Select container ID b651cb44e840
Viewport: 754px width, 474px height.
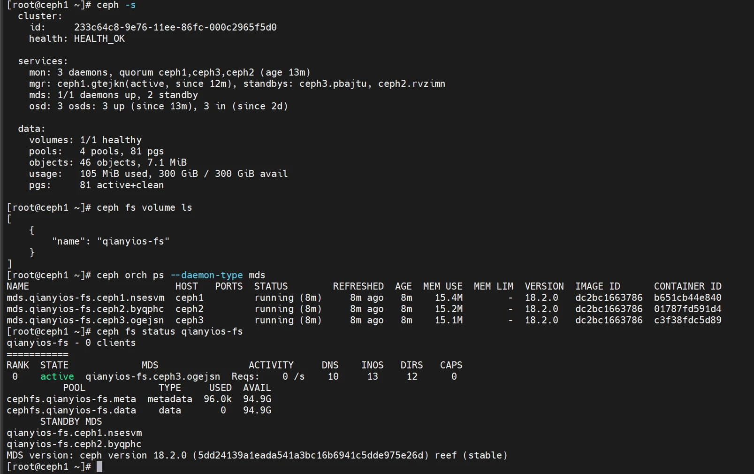(687, 298)
